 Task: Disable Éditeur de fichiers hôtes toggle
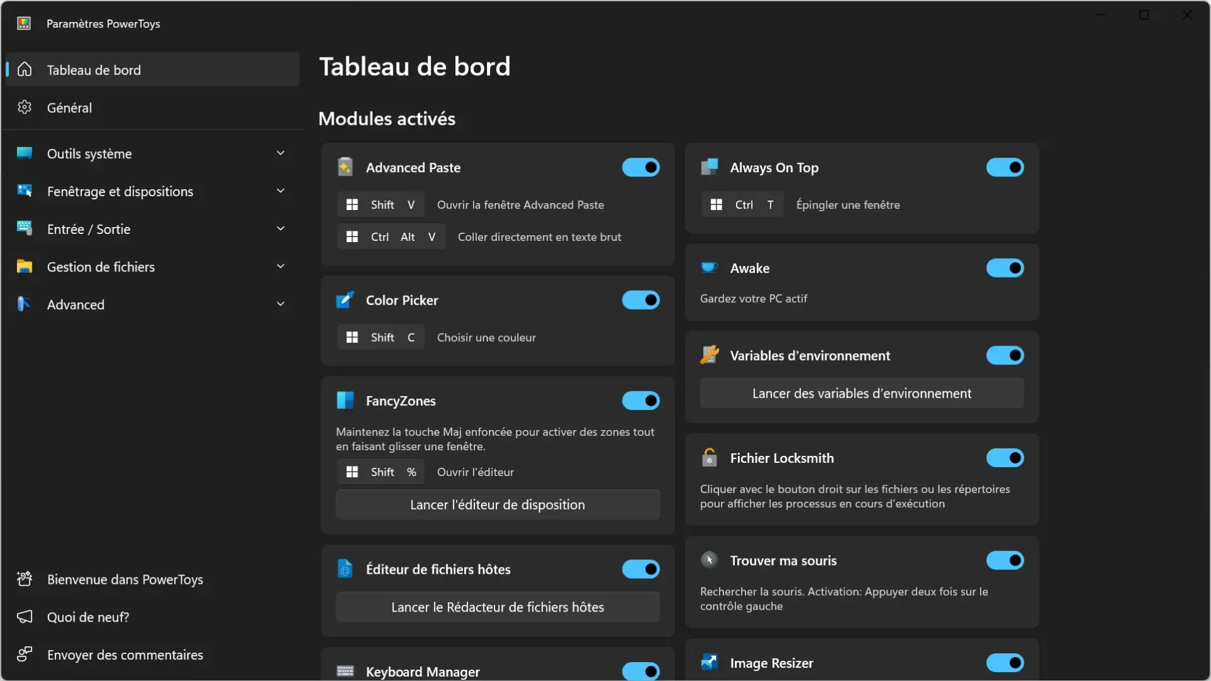pyautogui.click(x=641, y=569)
